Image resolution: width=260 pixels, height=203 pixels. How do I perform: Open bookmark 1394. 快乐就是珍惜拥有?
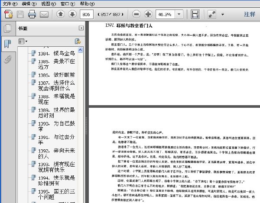(56, 180)
